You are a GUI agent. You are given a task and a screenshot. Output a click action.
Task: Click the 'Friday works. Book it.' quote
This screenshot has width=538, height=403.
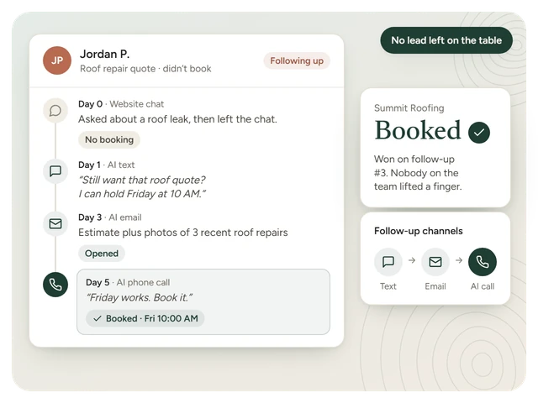point(139,297)
